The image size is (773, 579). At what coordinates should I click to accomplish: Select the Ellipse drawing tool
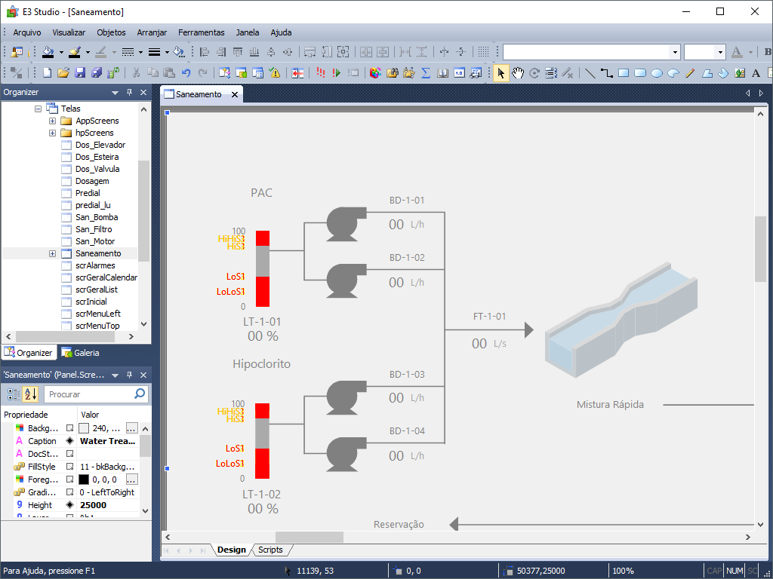coord(656,73)
